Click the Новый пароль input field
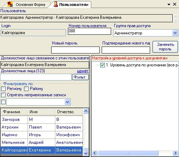 75,50
